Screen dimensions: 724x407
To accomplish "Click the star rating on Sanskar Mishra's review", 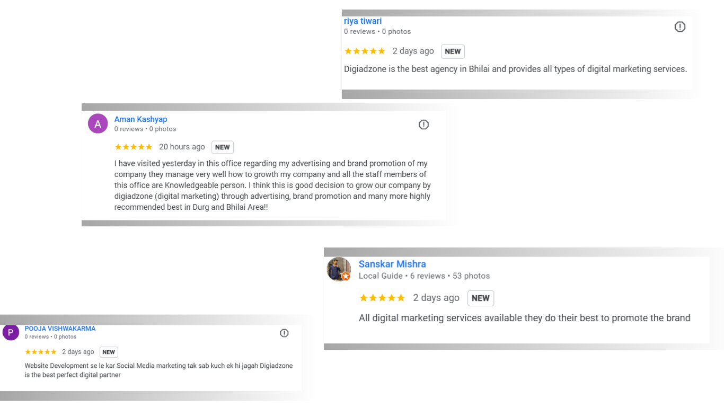I will [x=382, y=298].
